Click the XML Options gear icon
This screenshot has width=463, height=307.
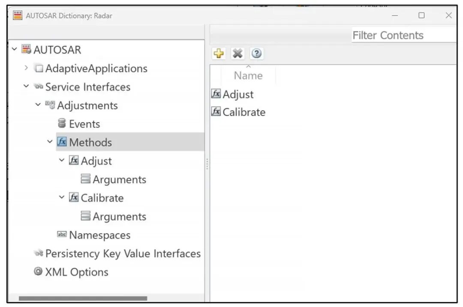(38, 271)
